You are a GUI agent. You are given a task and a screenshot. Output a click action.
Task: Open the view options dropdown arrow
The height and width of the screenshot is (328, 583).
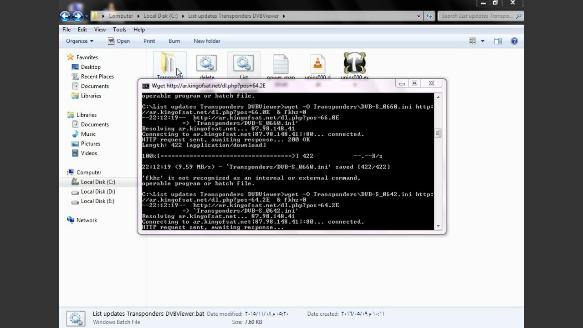(x=482, y=41)
